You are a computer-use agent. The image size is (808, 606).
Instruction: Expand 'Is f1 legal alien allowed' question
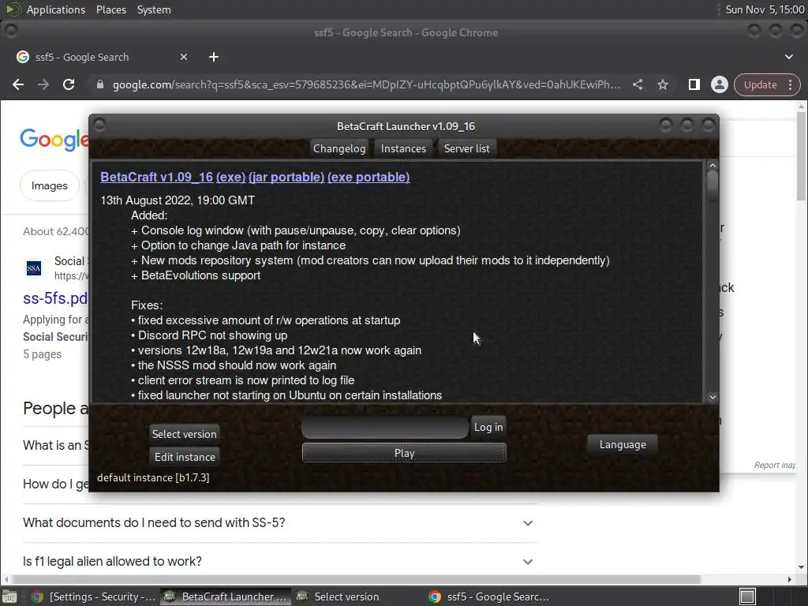click(280, 562)
